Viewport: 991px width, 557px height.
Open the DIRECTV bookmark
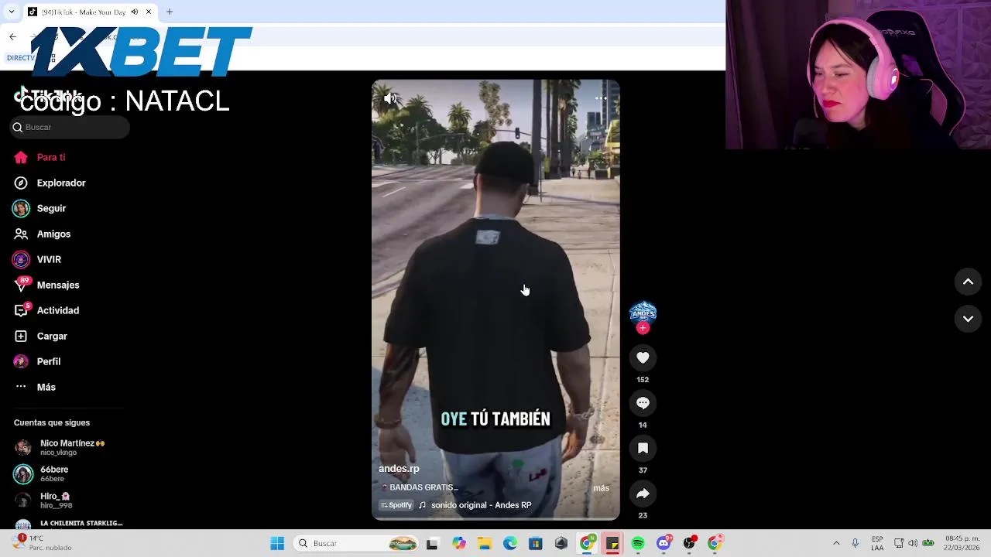tap(21, 58)
